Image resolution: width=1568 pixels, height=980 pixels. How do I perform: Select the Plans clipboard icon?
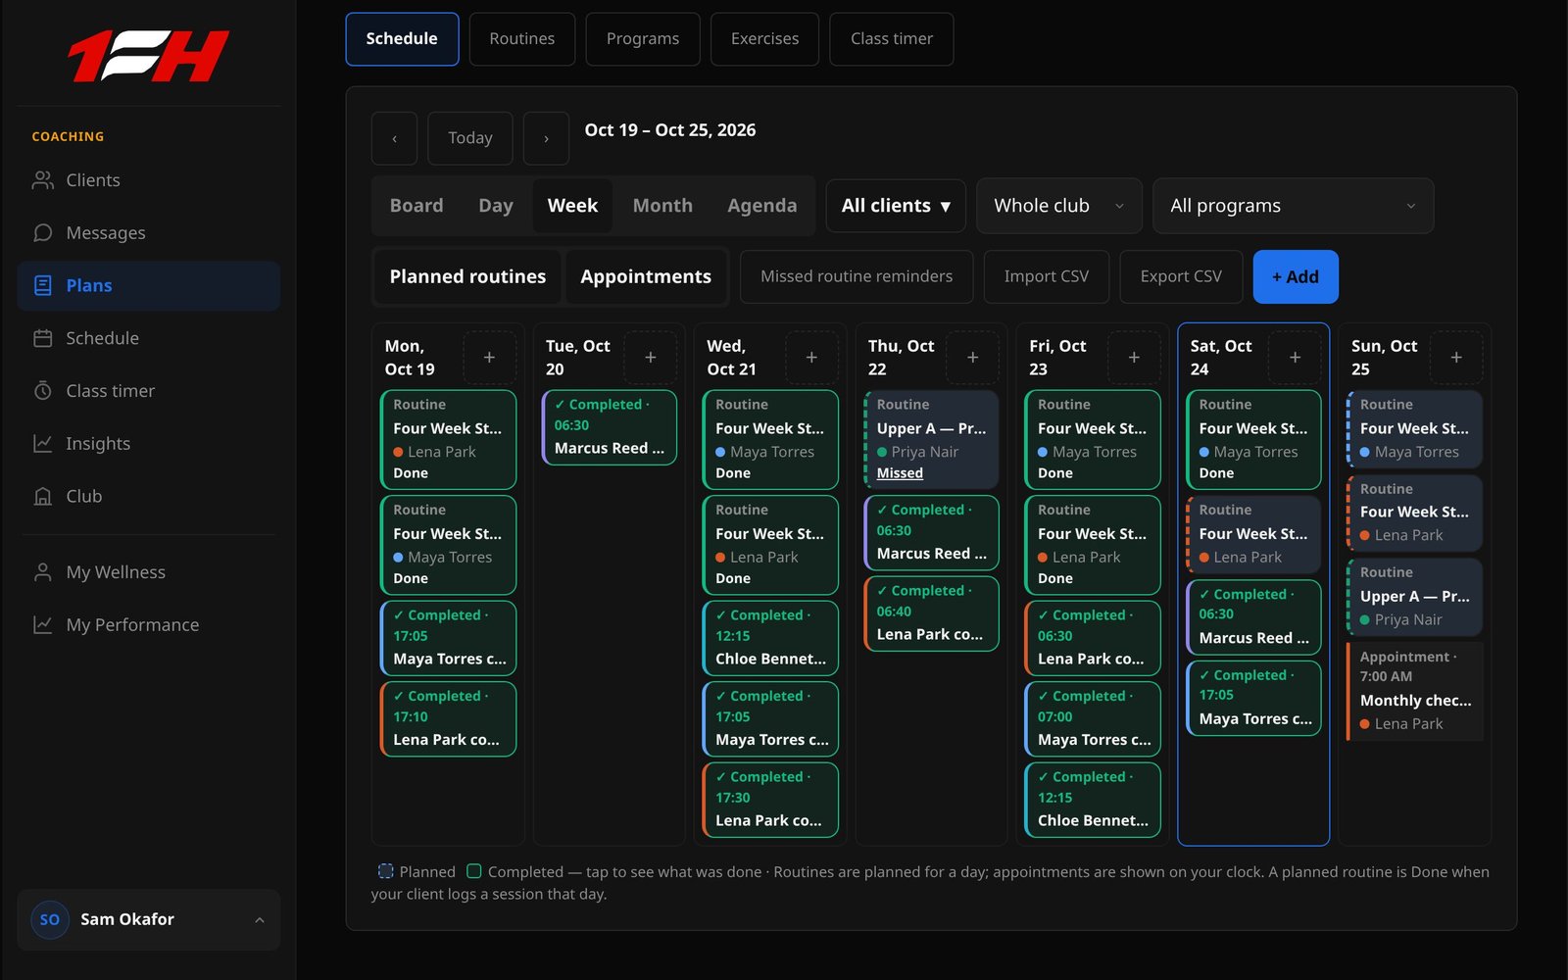click(x=42, y=285)
